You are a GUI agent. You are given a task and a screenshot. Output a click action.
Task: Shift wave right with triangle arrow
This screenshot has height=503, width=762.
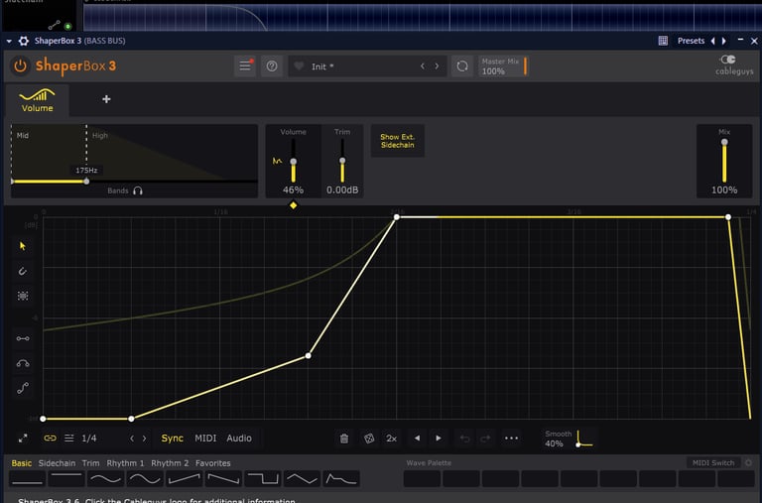[x=439, y=438]
